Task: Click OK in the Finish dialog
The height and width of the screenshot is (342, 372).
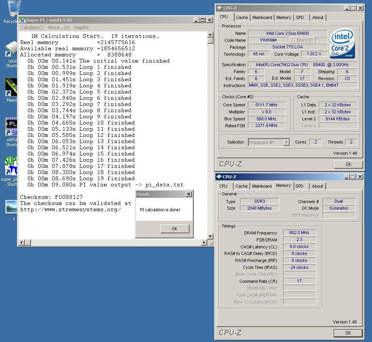Action: (175, 229)
